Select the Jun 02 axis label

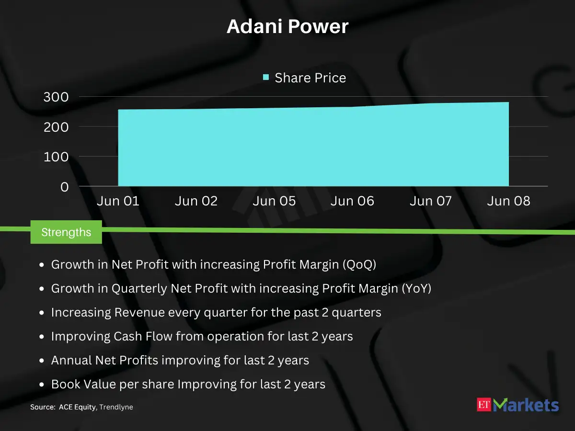pos(196,201)
